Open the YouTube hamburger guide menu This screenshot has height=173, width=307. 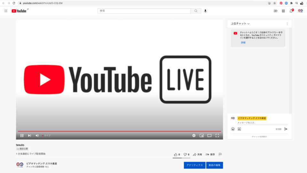point(6,11)
